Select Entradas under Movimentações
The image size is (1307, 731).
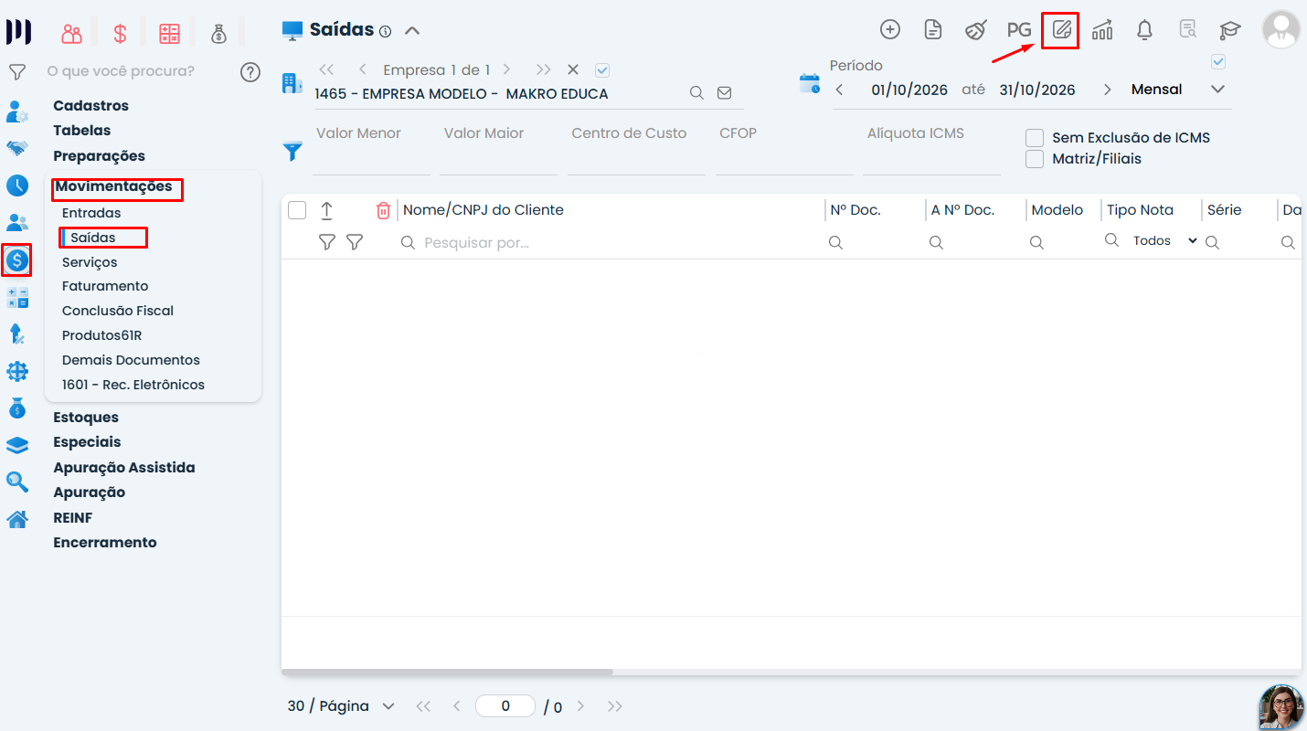pyautogui.click(x=91, y=213)
